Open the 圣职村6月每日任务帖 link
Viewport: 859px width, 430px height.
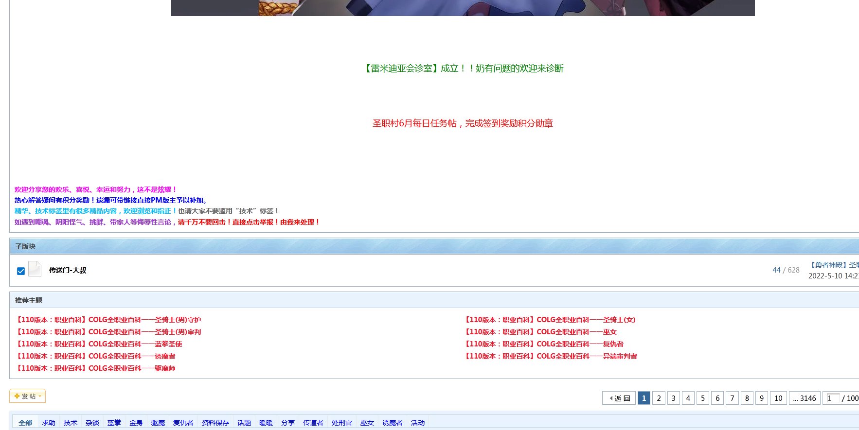pos(463,123)
